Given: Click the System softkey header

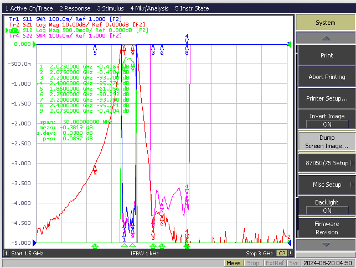Looking at the screenshot, I should tap(326, 23).
